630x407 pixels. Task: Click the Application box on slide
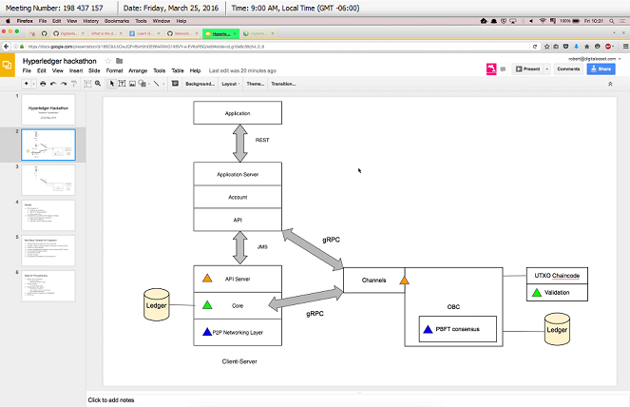(x=238, y=113)
